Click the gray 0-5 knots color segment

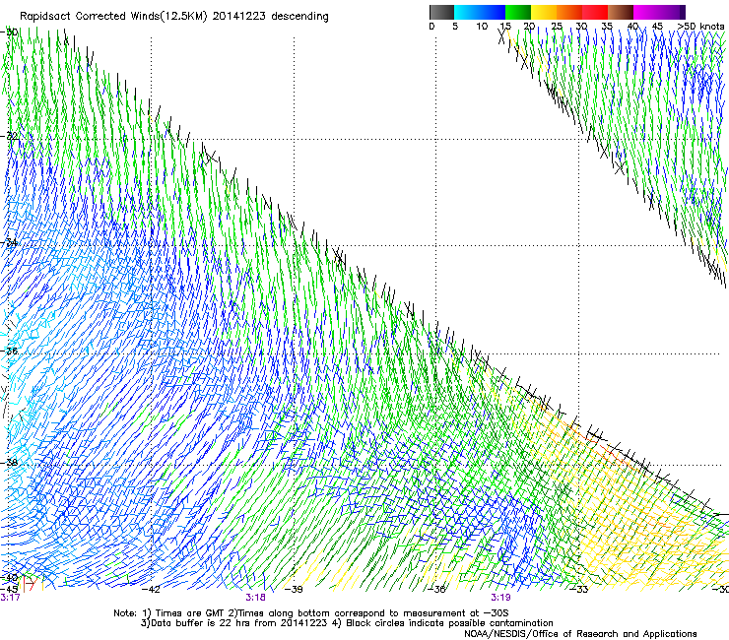tap(441, 12)
